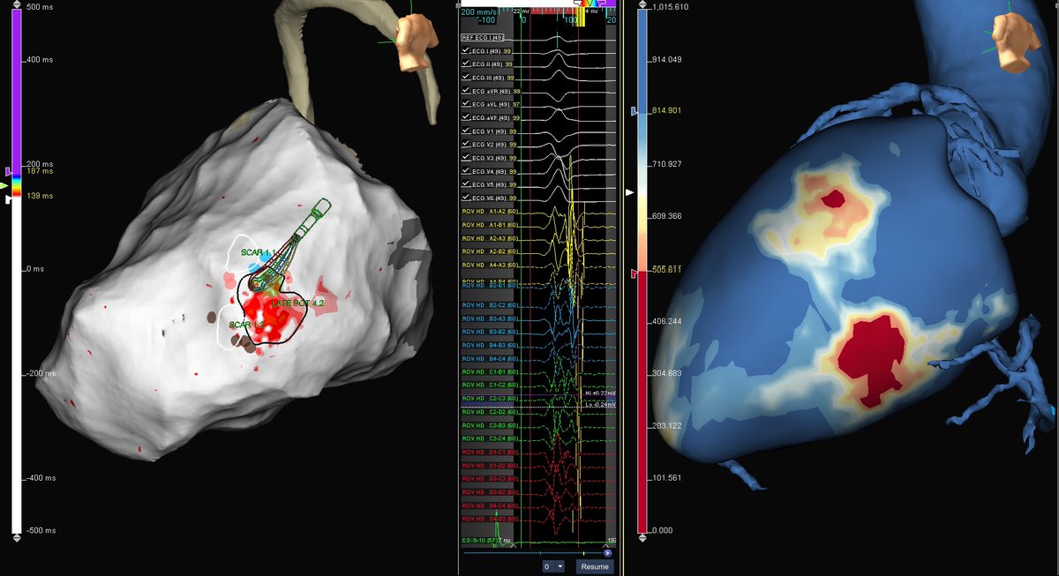This screenshot has height=576, width=1059.
Task: Toggle the ECG aVL trace checkbox
Action: (466, 105)
